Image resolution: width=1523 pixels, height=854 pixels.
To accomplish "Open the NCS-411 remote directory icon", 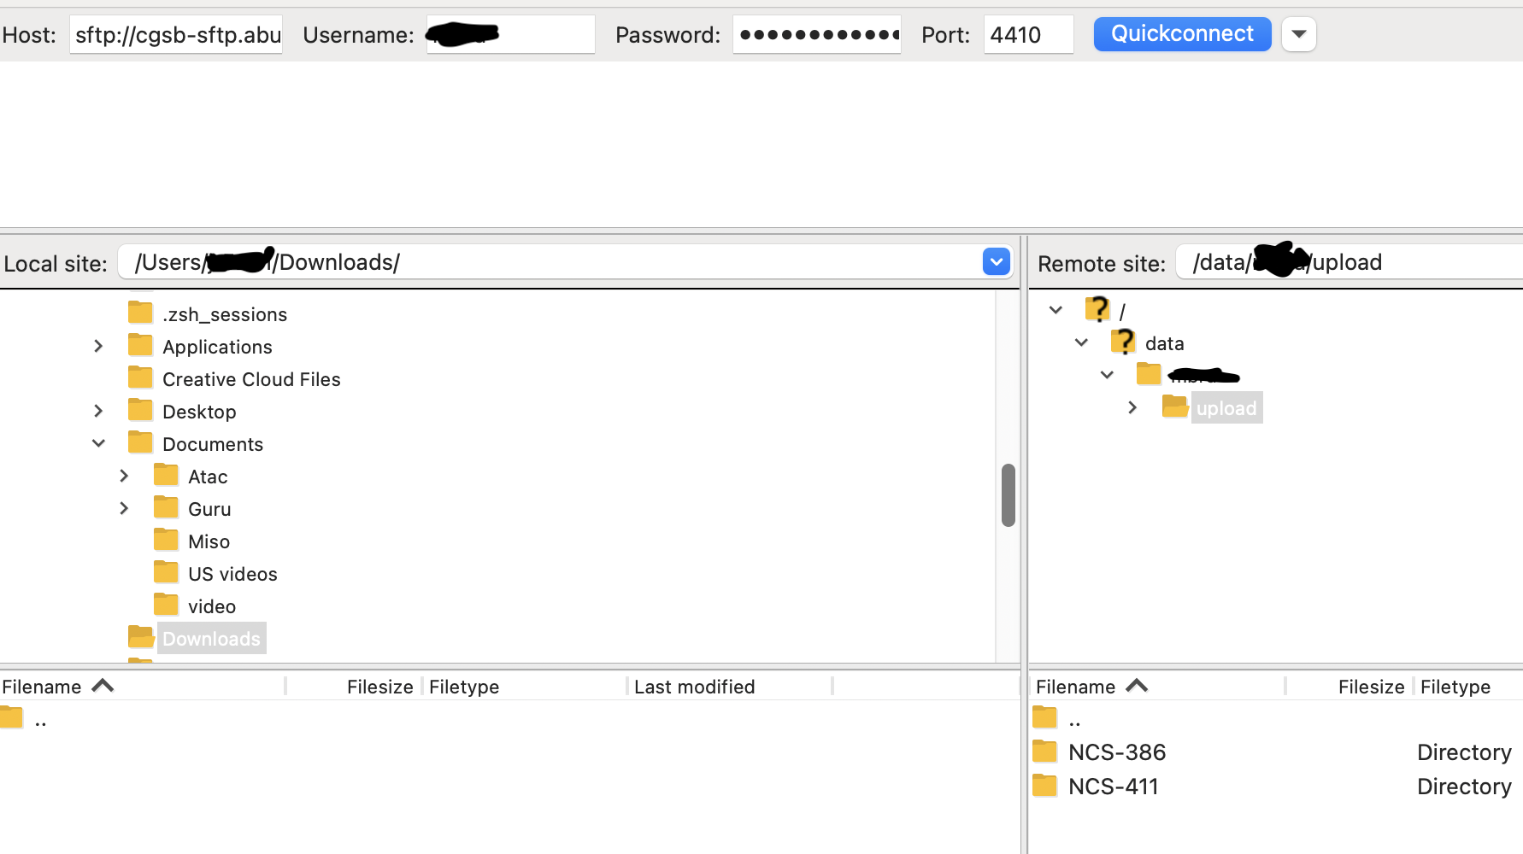I will point(1044,786).
